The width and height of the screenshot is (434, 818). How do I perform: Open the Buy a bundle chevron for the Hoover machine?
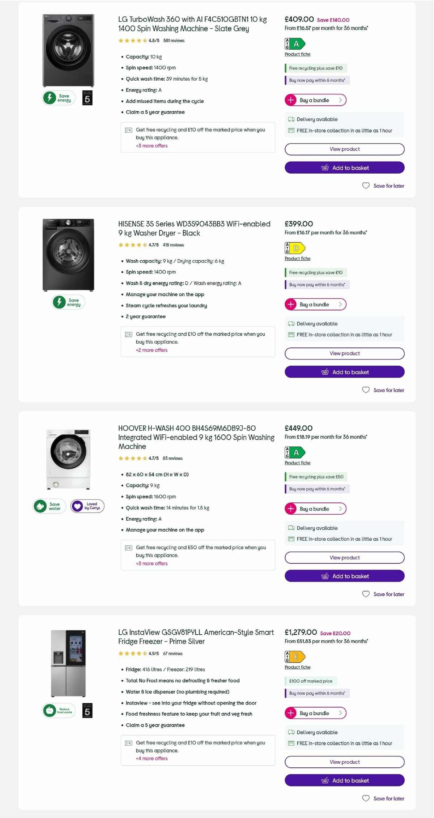340,508
